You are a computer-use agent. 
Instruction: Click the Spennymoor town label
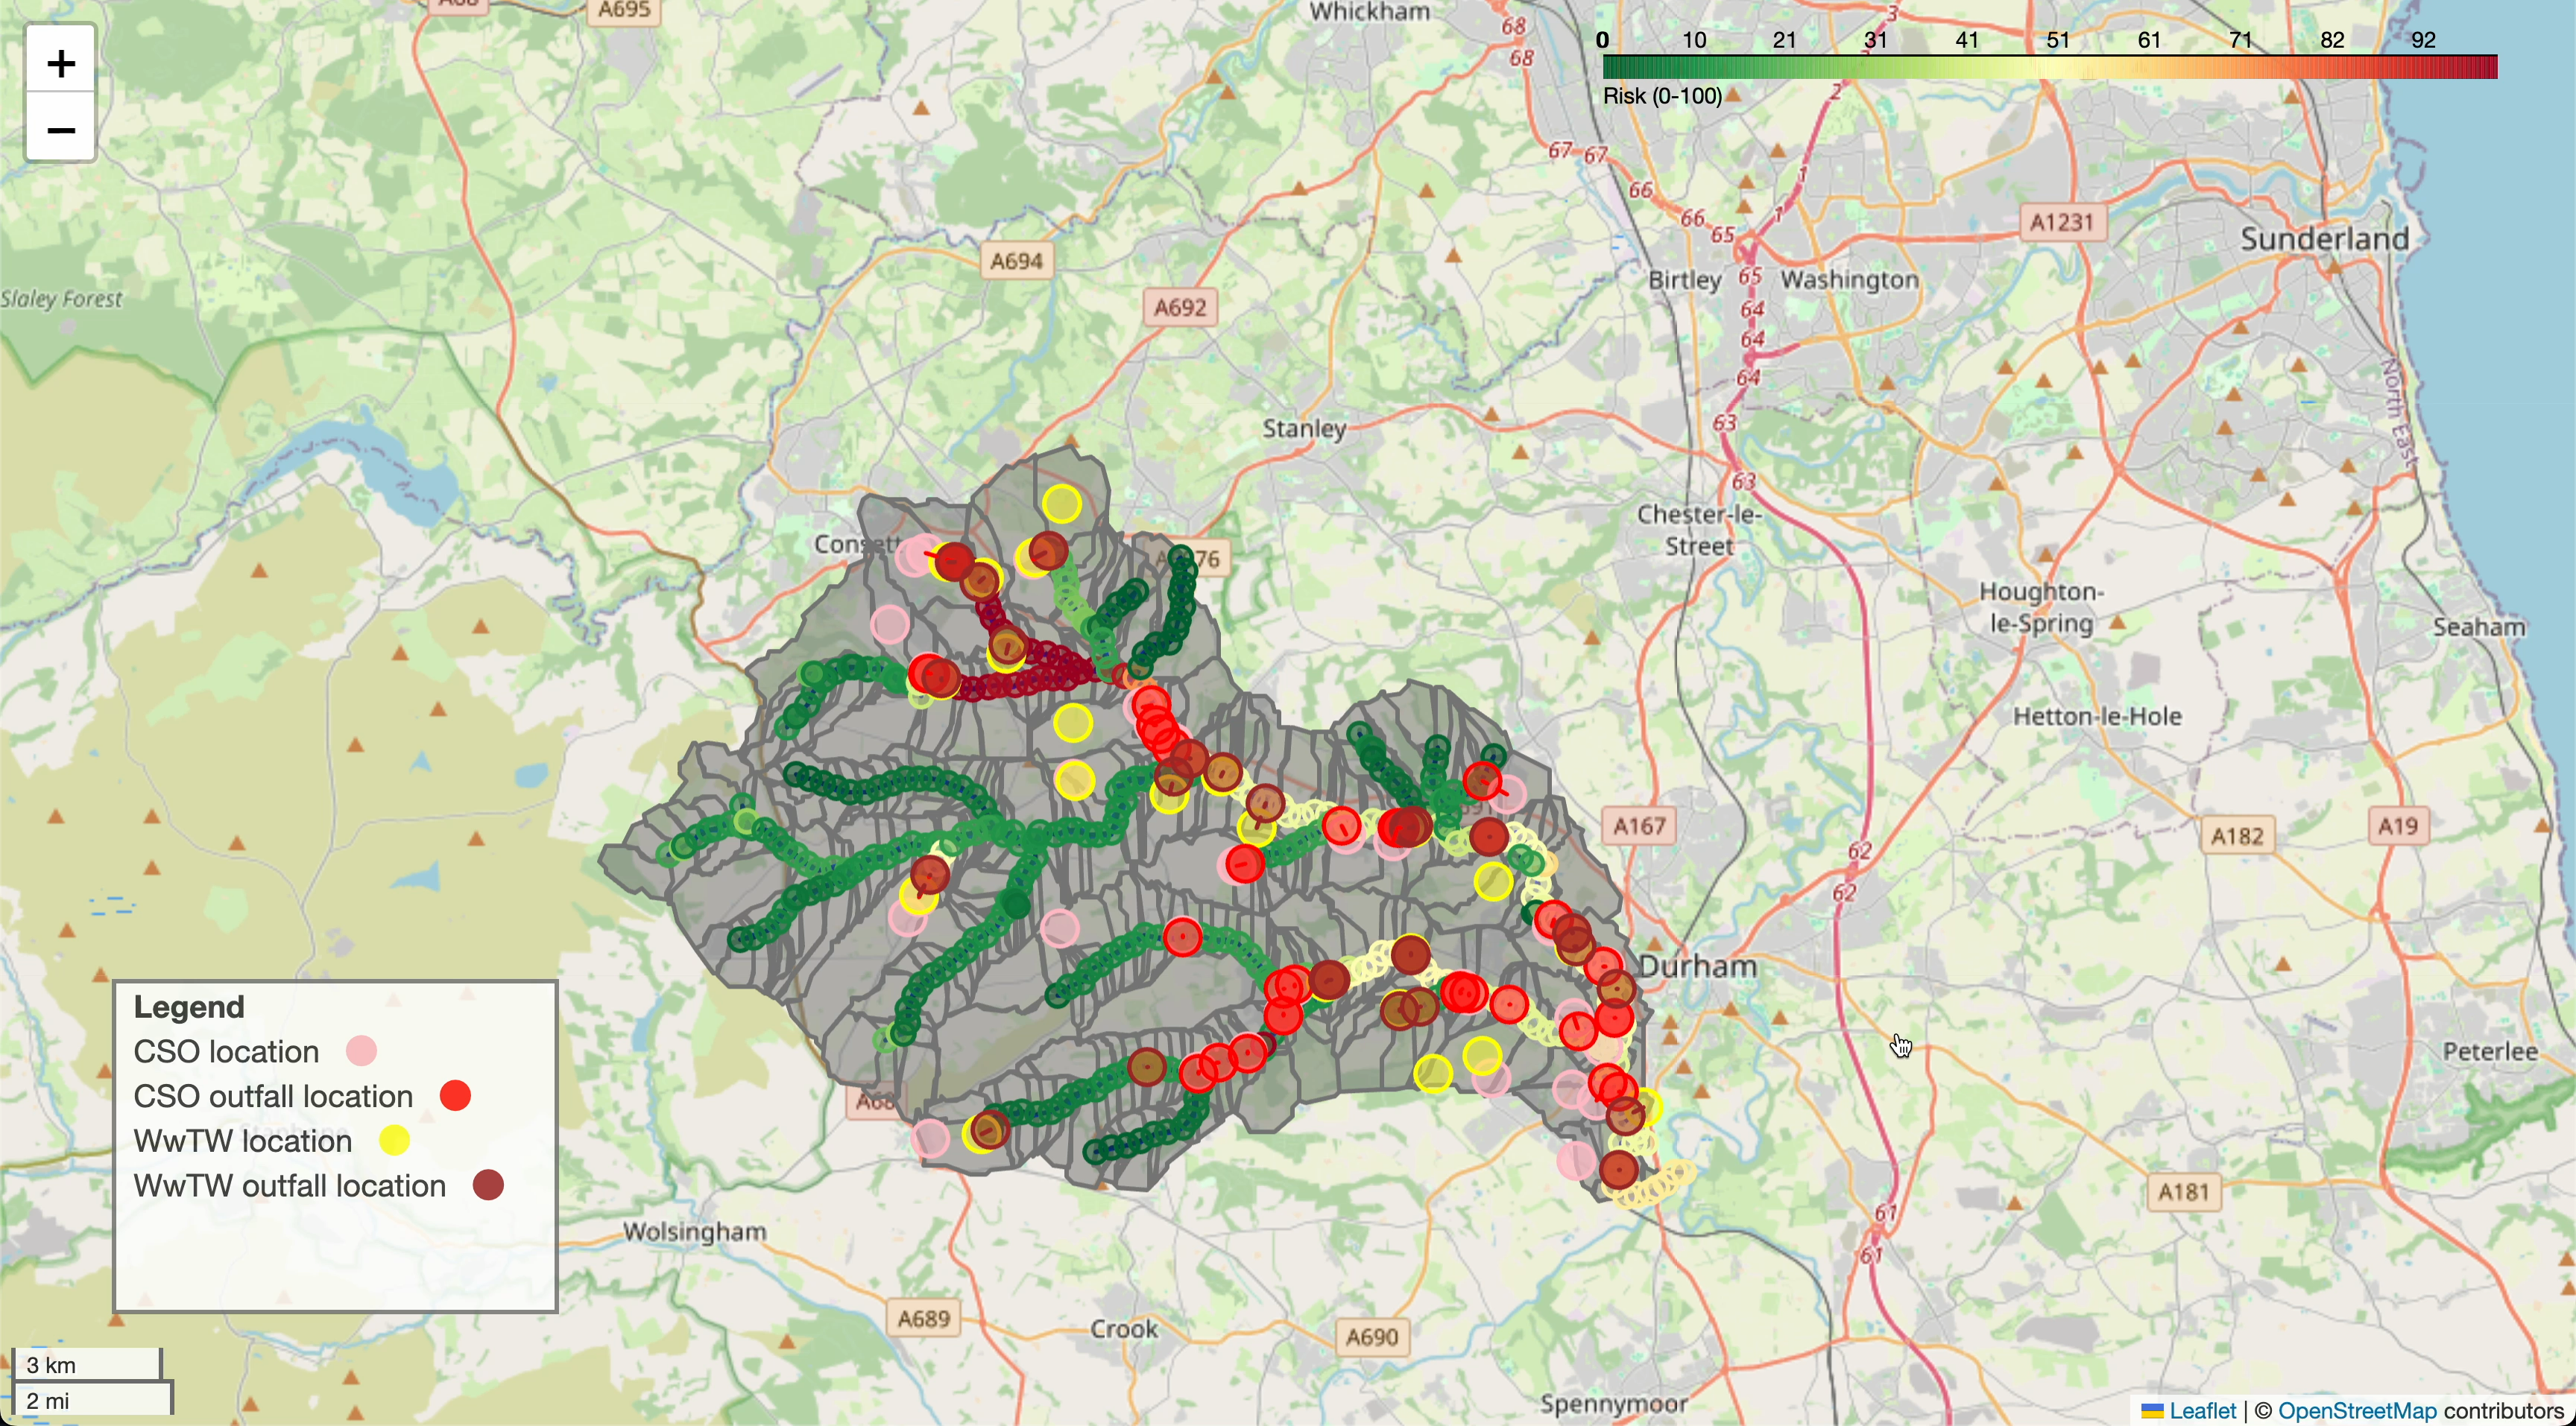pyautogui.click(x=1614, y=1403)
